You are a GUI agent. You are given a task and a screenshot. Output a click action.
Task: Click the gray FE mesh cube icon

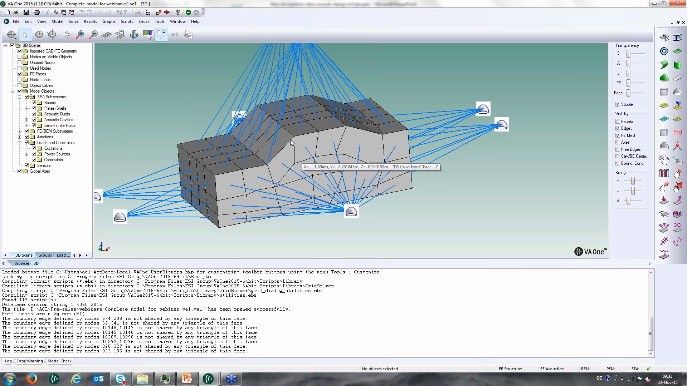click(664, 133)
